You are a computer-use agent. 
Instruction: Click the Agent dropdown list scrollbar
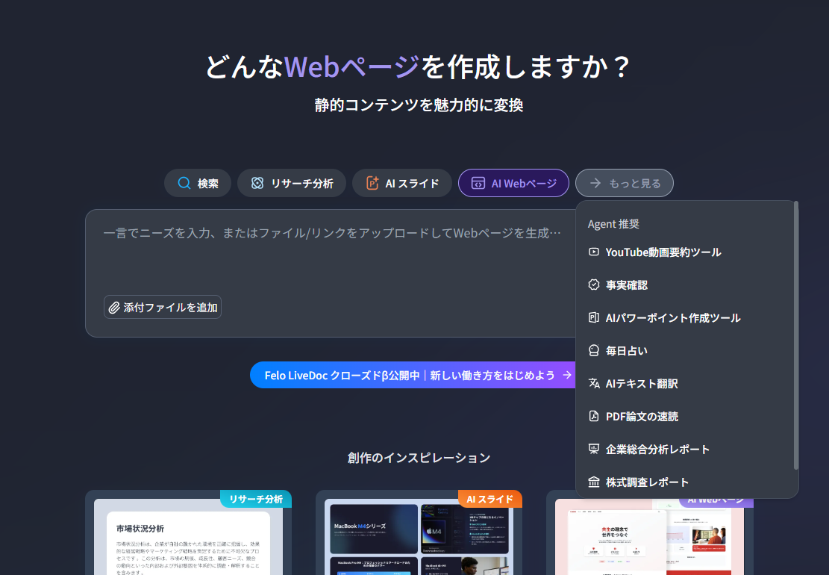click(x=795, y=336)
